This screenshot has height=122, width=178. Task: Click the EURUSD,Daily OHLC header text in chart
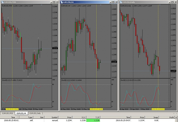(136, 6)
